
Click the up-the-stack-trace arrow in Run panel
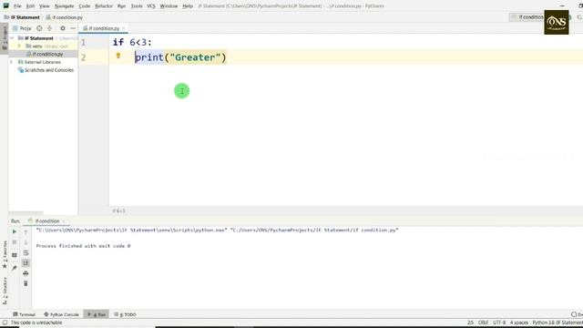pyautogui.click(x=26, y=232)
